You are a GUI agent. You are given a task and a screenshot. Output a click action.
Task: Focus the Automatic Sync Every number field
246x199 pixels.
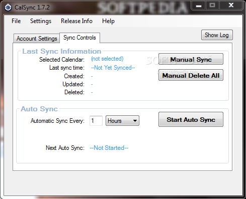[96, 121]
